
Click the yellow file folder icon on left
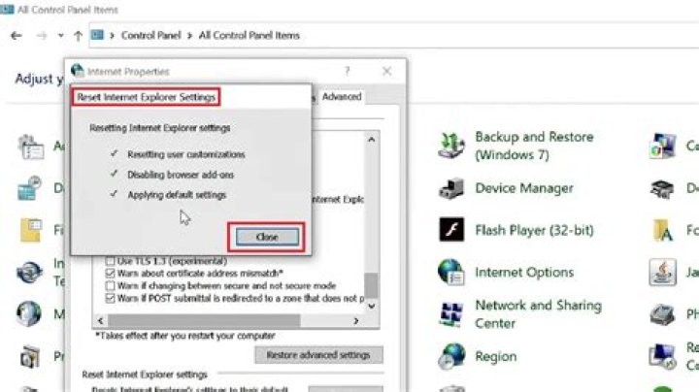tap(31, 230)
